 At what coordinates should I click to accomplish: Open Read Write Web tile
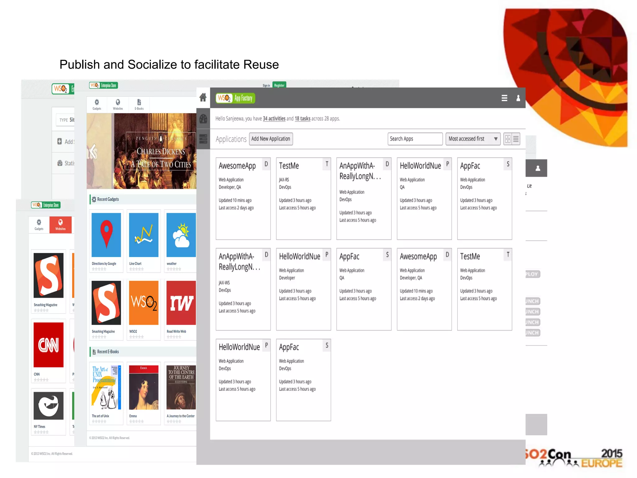[181, 309]
